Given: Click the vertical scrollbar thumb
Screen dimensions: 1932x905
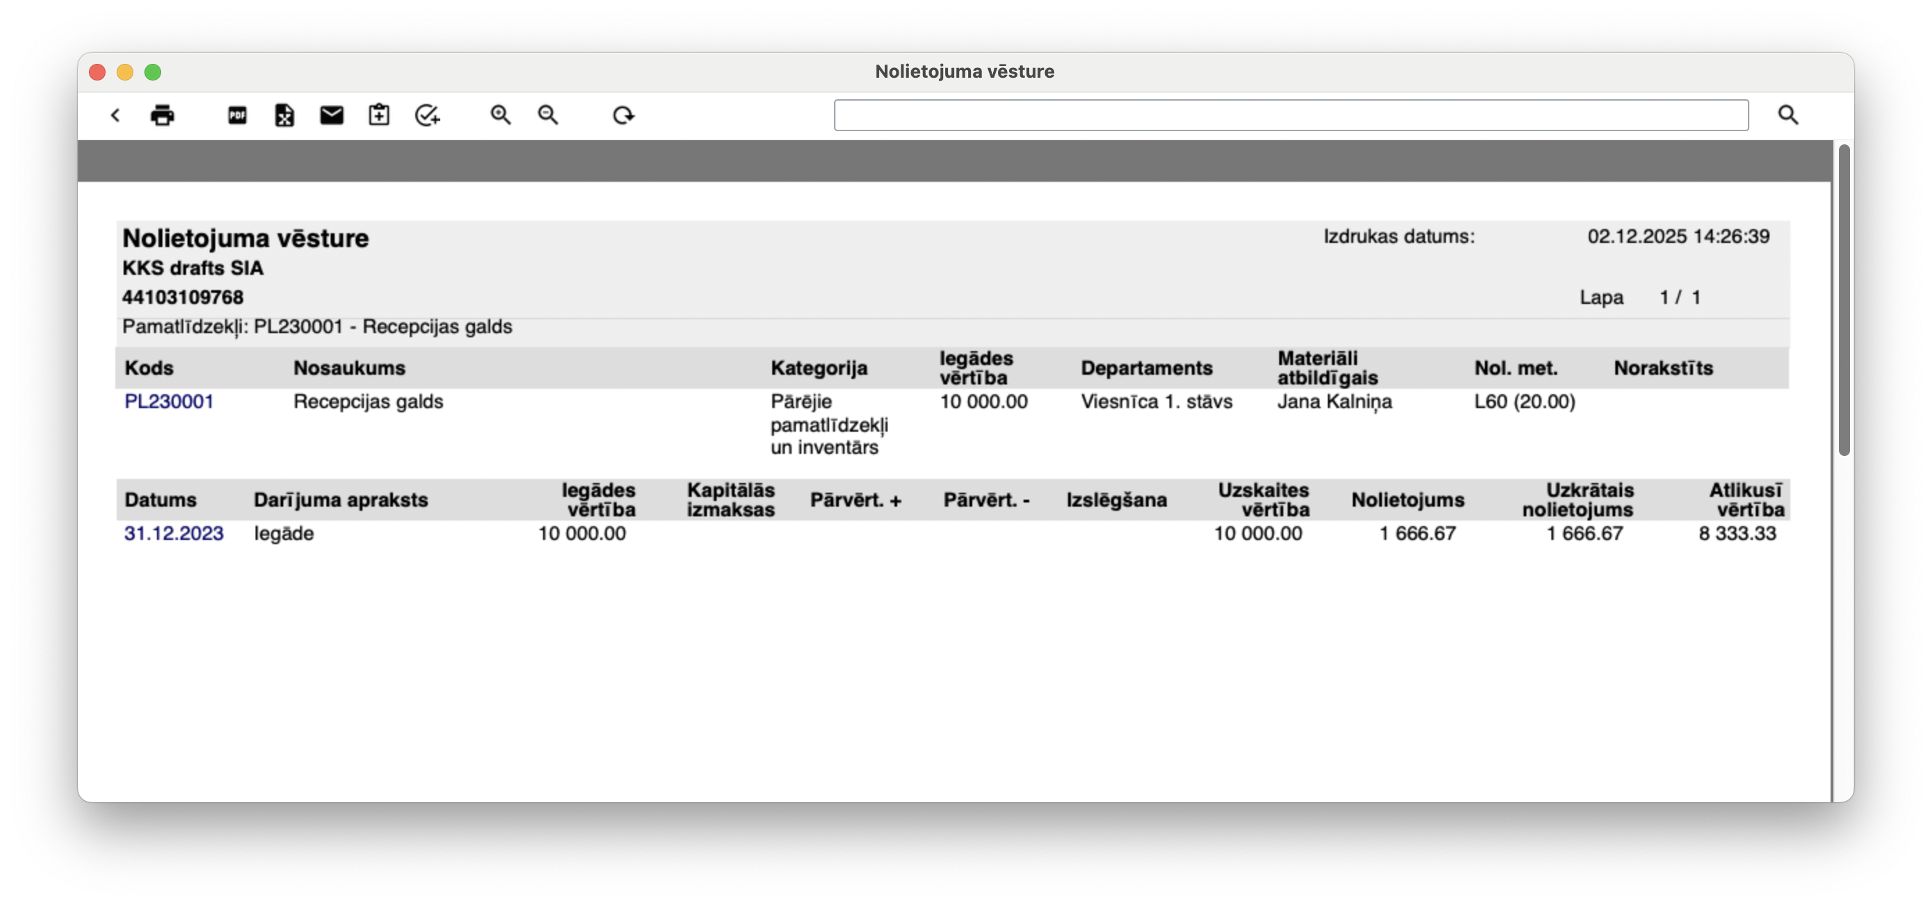Looking at the screenshot, I should point(1844,300).
